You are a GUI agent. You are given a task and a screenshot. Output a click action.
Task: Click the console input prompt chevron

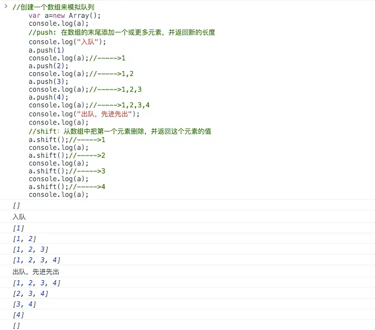[6, 6]
